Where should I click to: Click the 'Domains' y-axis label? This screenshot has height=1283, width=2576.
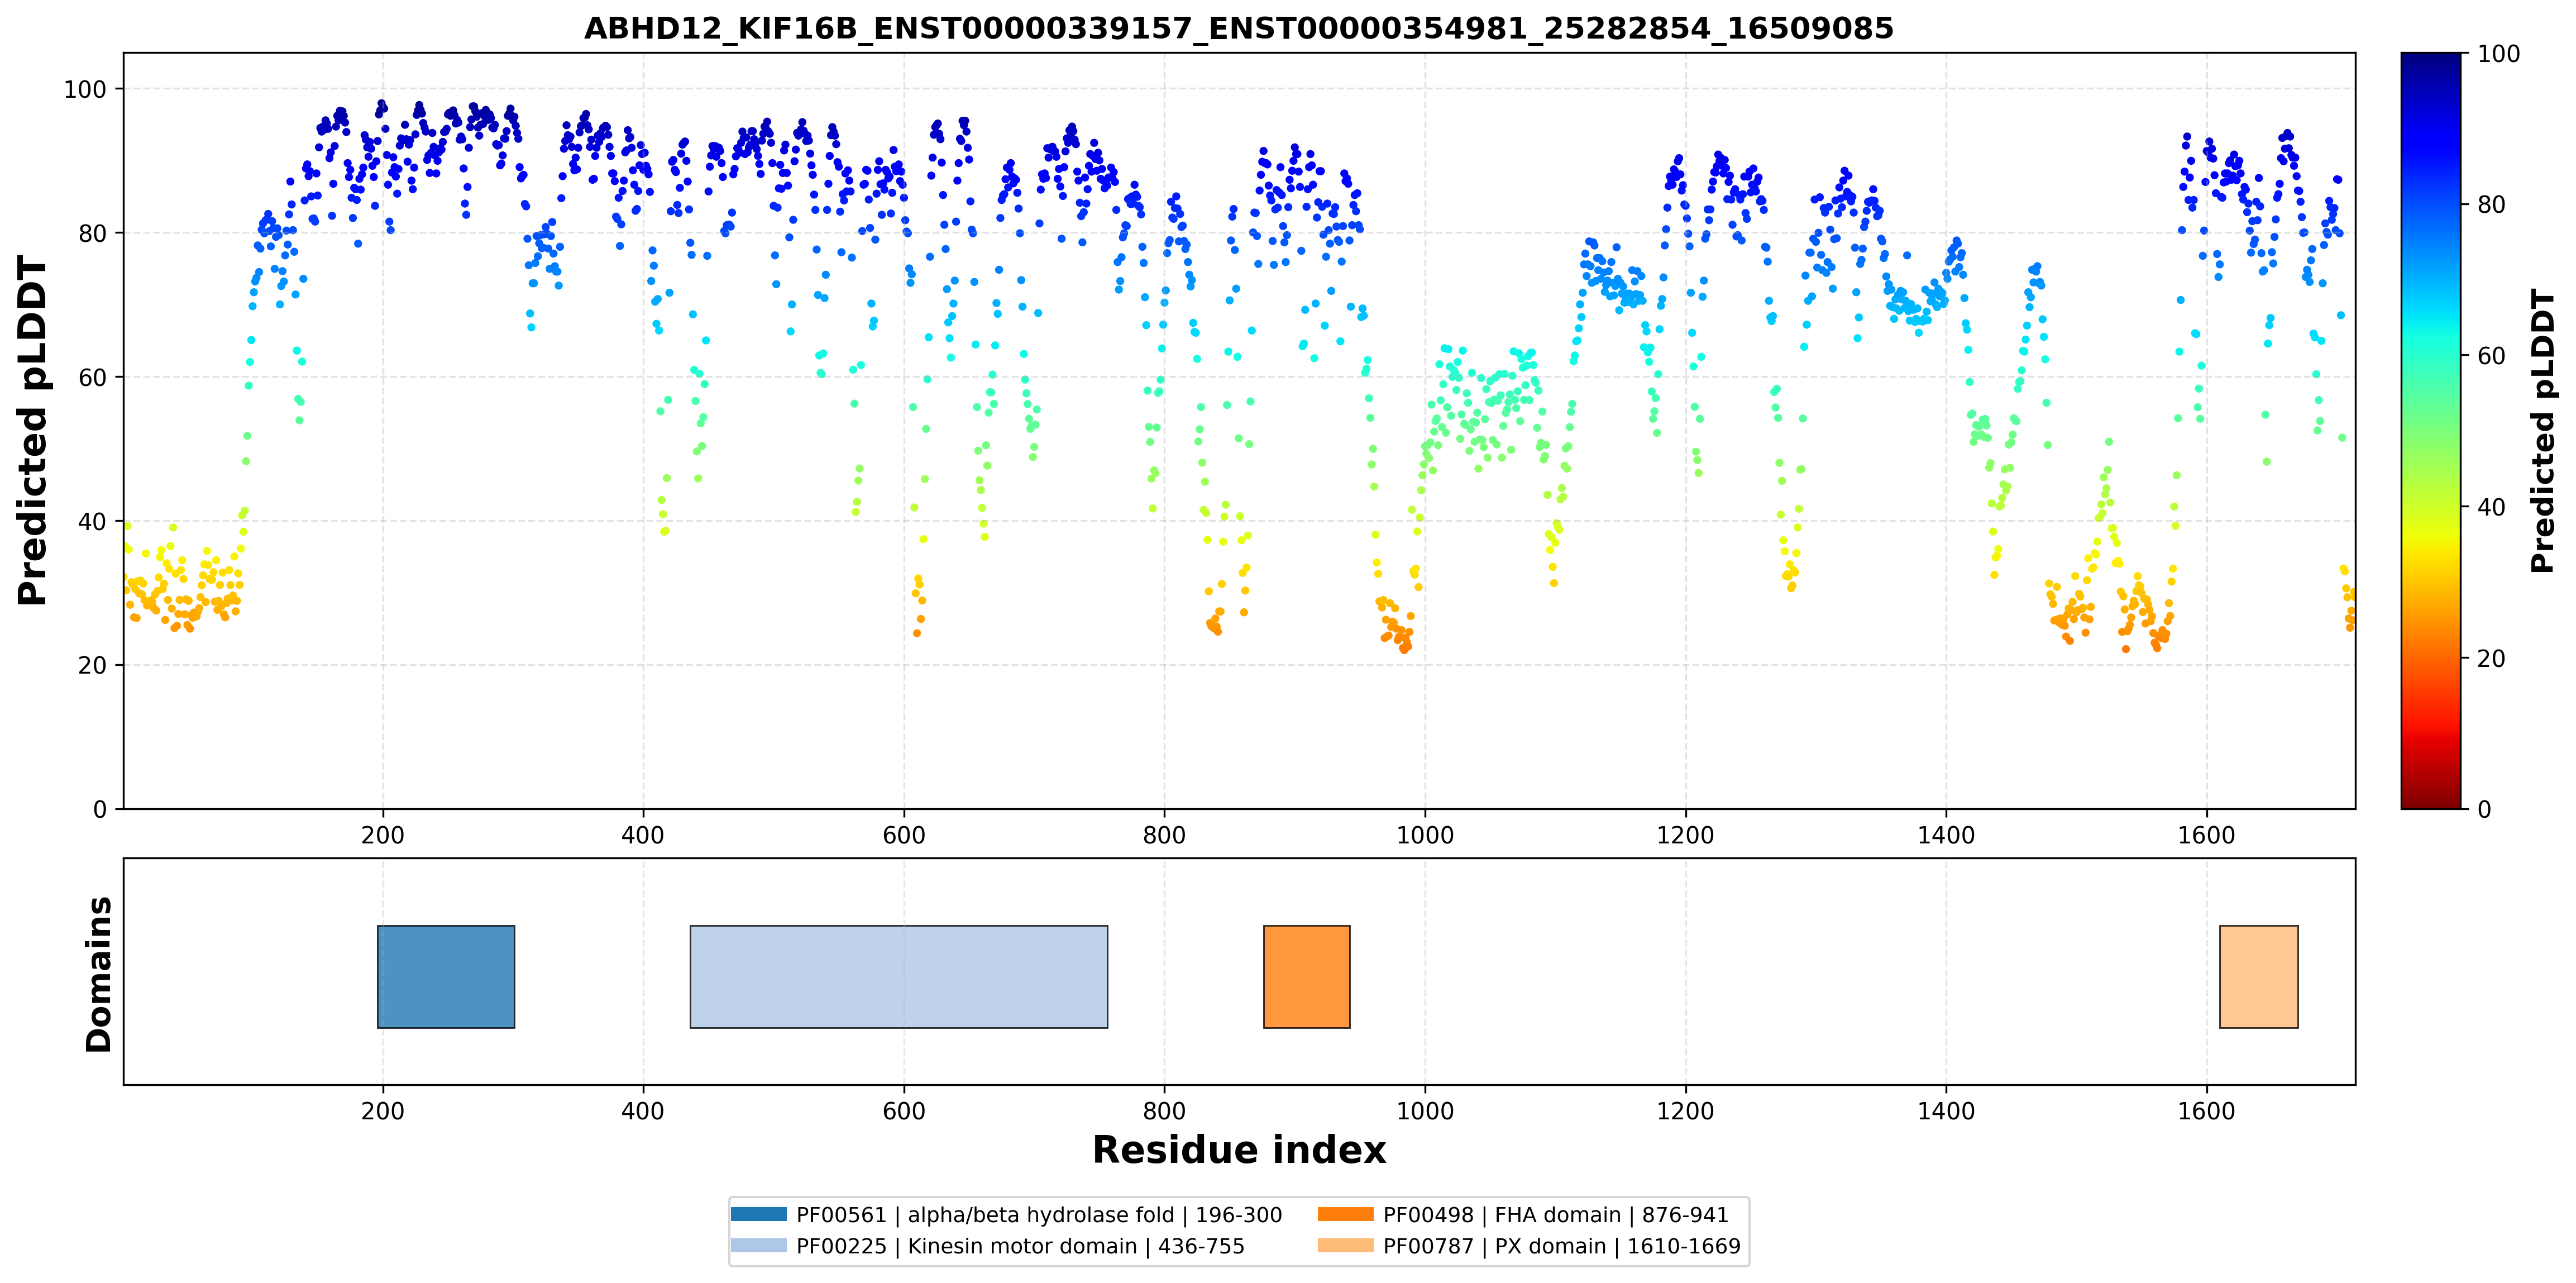(x=99, y=974)
